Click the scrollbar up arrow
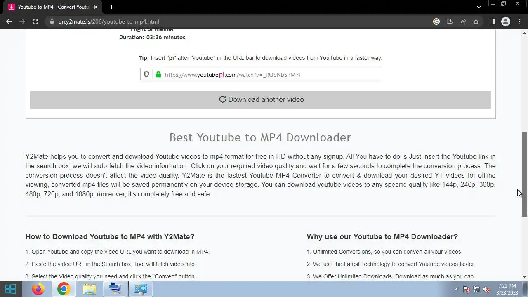528x297 pixels. pyautogui.click(x=524, y=32)
